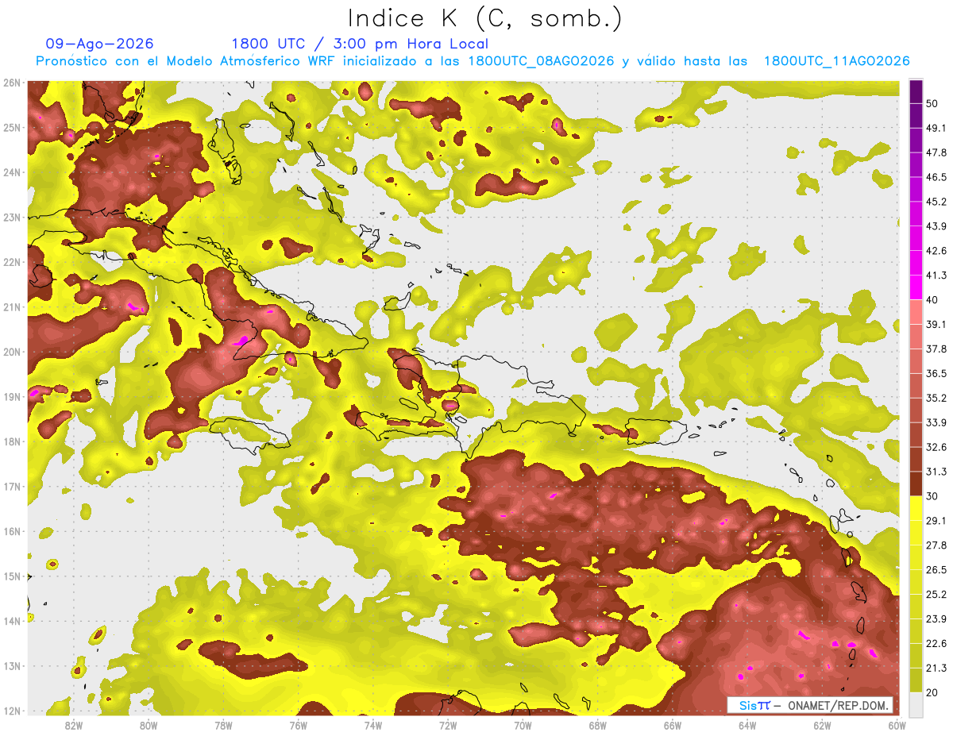Click the colorbar value 21.3
The height and width of the screenshot is (736, 953).
(936, 668)
